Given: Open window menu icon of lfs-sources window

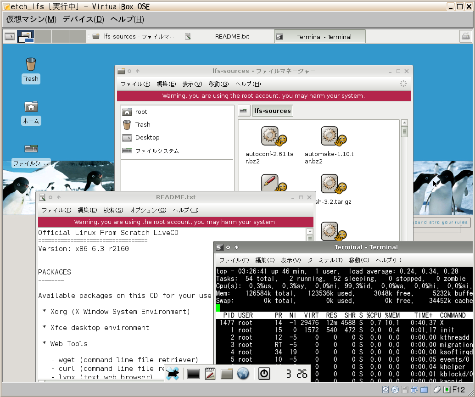Looking at the screenshot, I should point(121,71).
